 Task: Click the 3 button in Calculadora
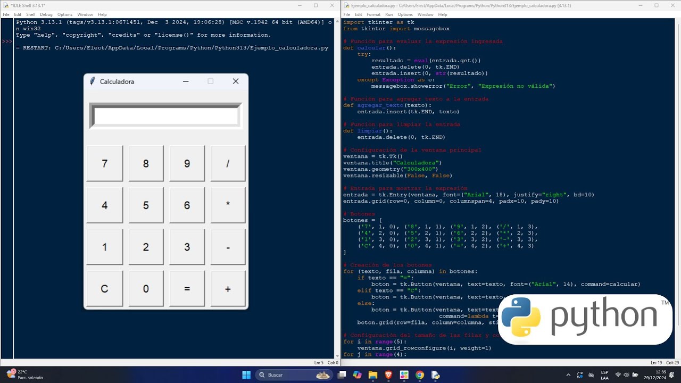coord(187,247)
